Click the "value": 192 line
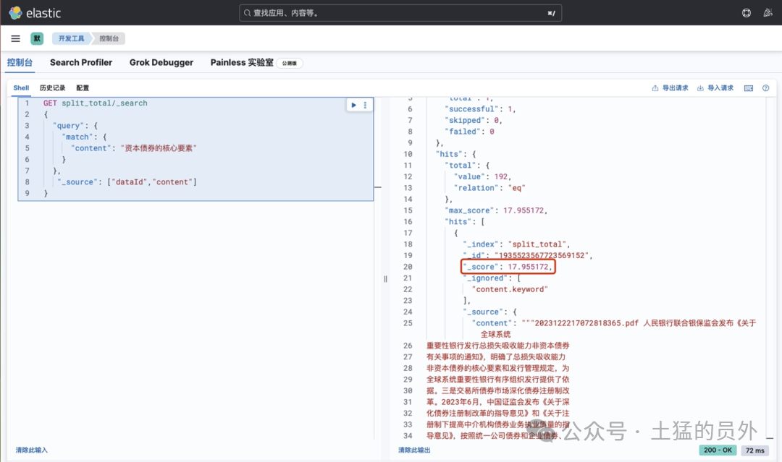Screen dimensions: 782x462 tap(482, 176)
